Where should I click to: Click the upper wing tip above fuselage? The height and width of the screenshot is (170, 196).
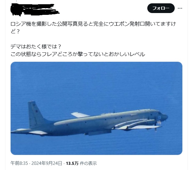tap(80, 115)
